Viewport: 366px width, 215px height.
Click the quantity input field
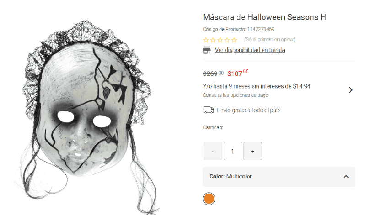(233, 151)
